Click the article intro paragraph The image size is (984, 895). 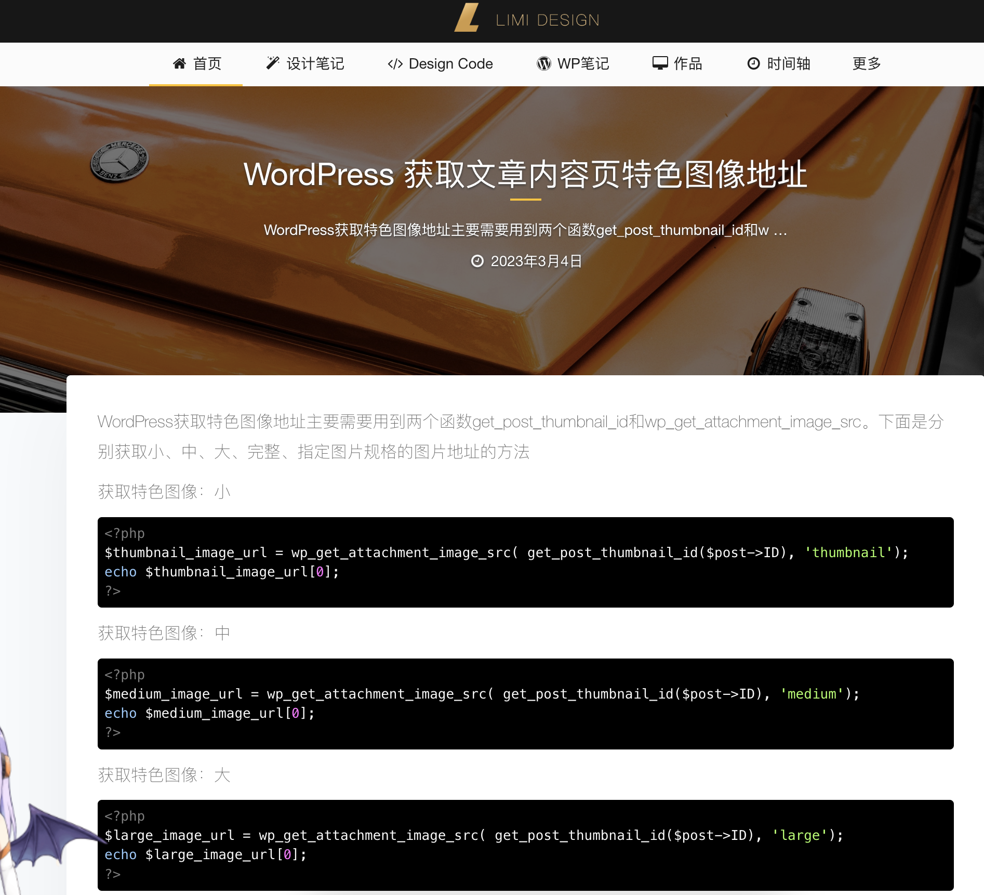click(521, 437)
